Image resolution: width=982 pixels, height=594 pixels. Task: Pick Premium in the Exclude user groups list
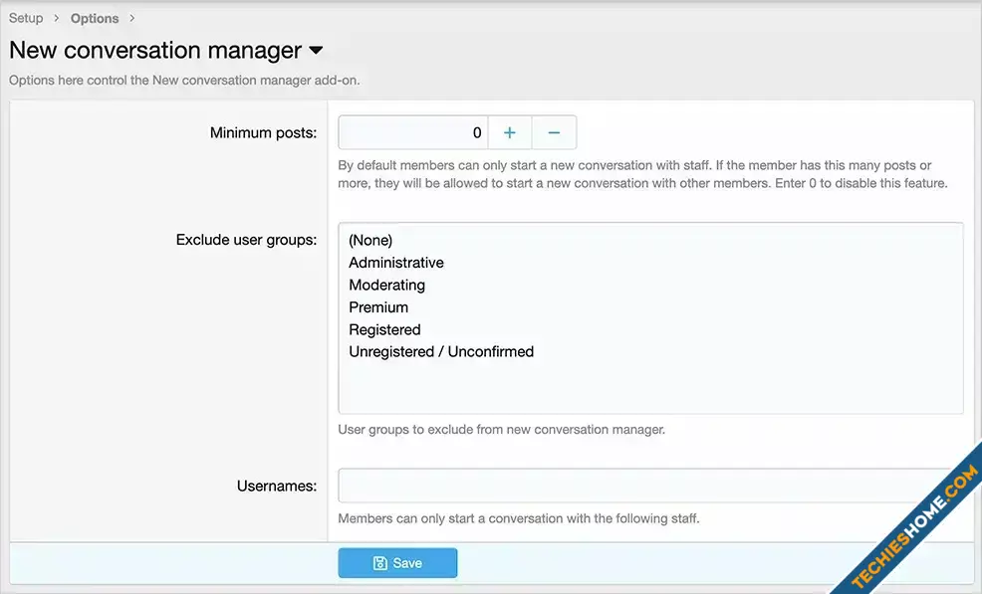coord(378,307)
